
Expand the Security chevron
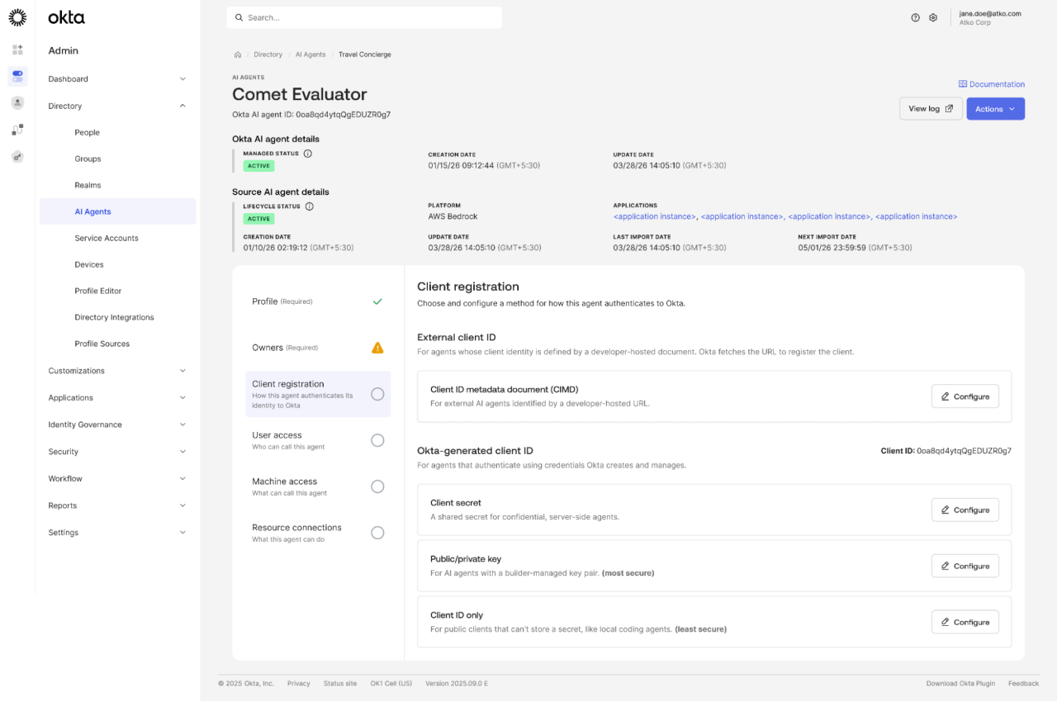[182, 452]
